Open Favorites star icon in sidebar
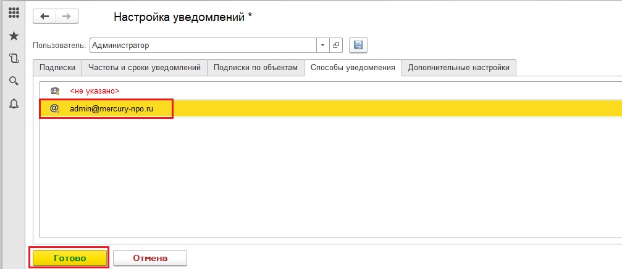 pos(14,36)
